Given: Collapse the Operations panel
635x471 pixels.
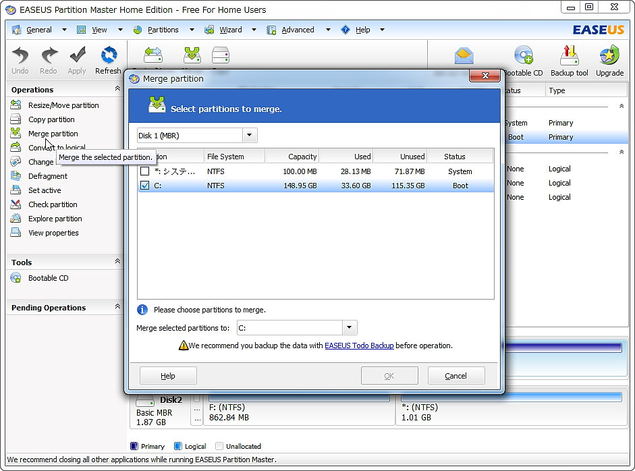Looking at the screenshot, I should click(x=117, y=88).
